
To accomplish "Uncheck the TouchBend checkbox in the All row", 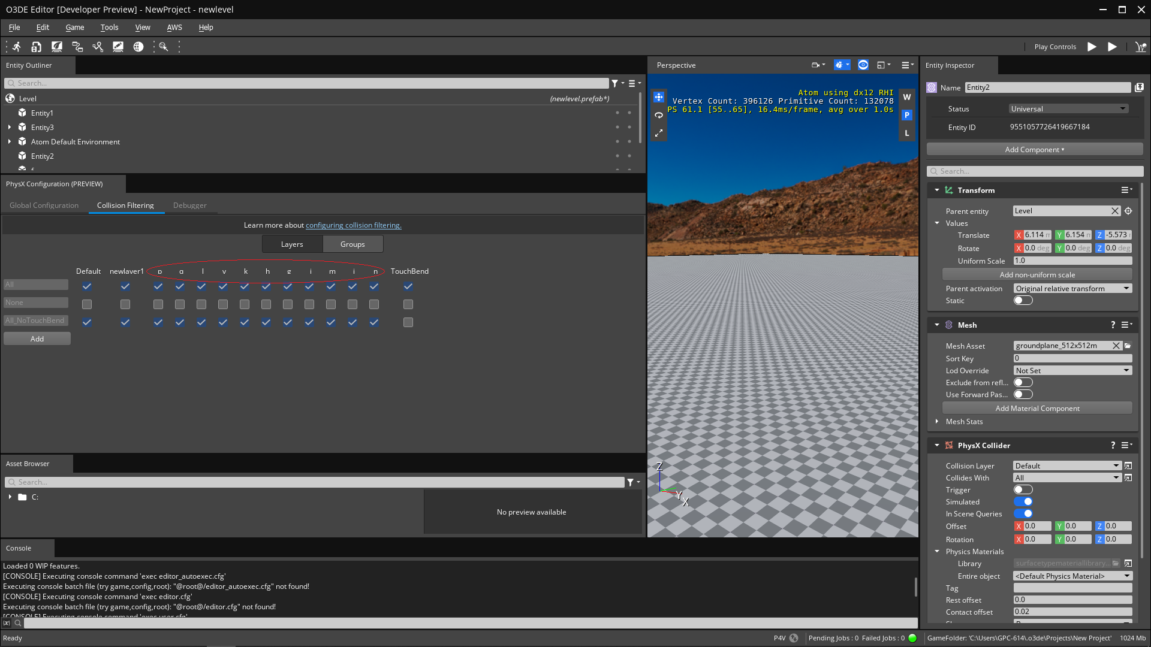I will point(408,286).
